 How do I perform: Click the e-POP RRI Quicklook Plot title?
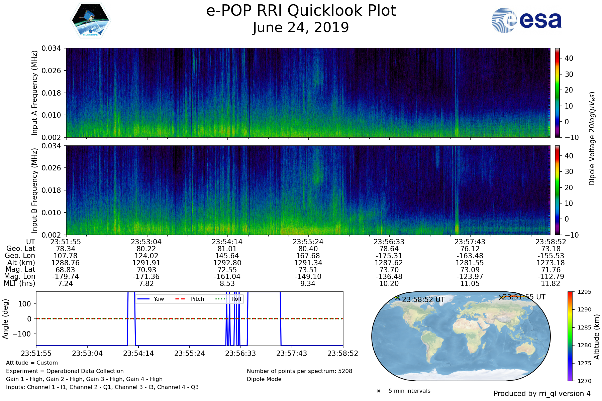coord(301,11)
